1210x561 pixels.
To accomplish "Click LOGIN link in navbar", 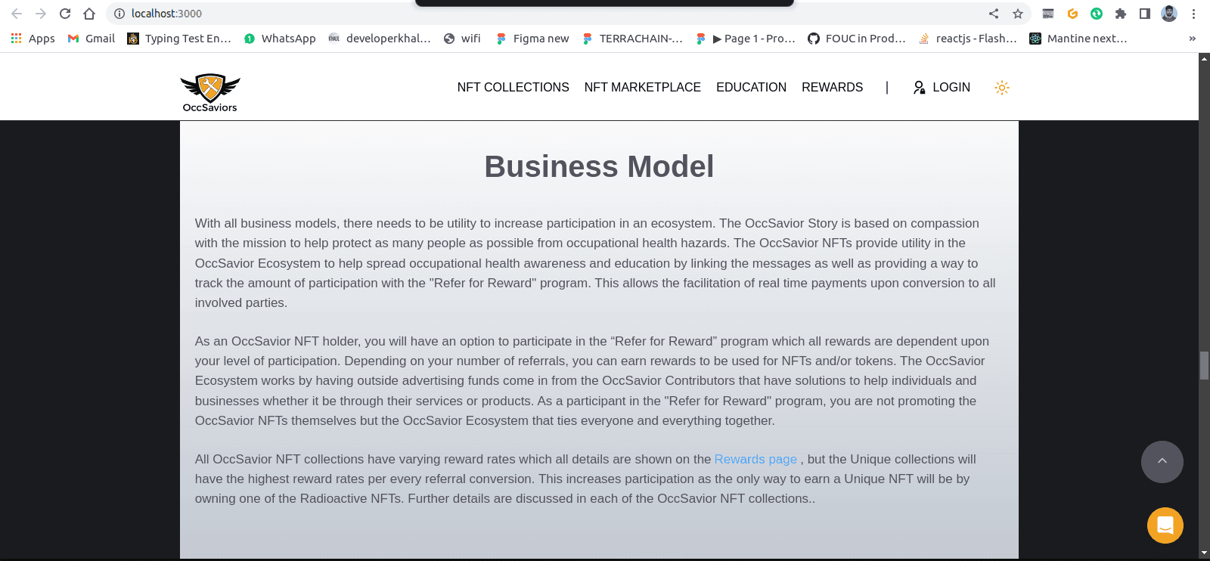I will click(951, 88).
